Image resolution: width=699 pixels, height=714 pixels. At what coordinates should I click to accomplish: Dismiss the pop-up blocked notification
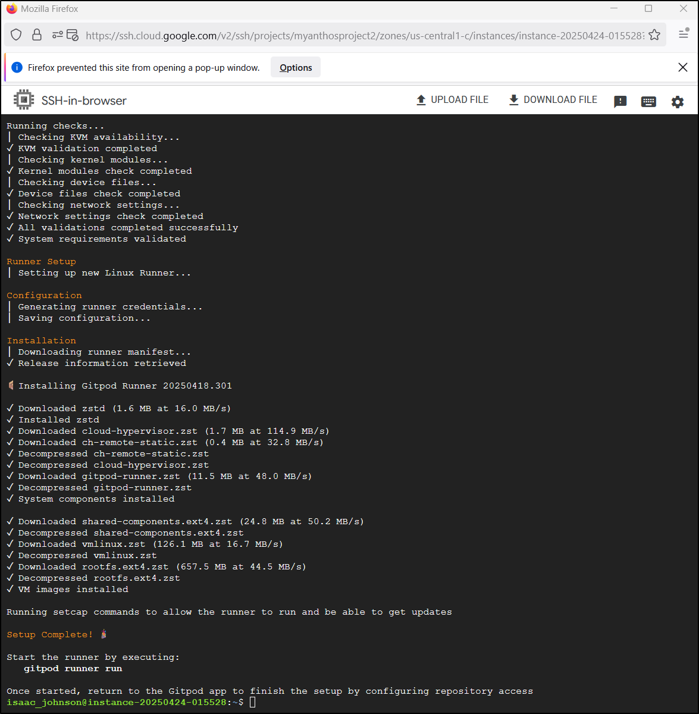683,67
